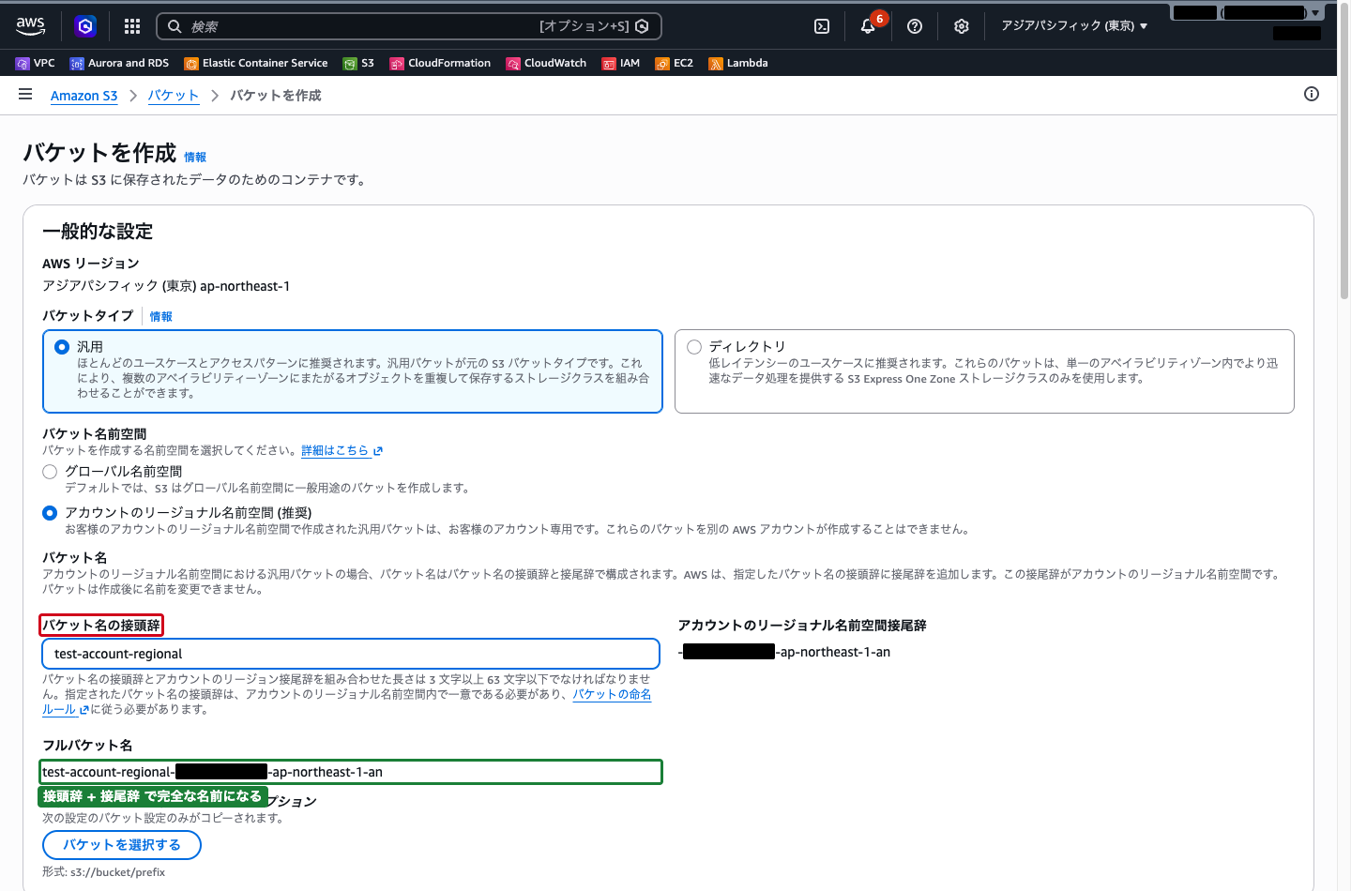Choose グローバル名前空間 option
The height and width of the screenshot is (891, 1351).
pos(50,472)
